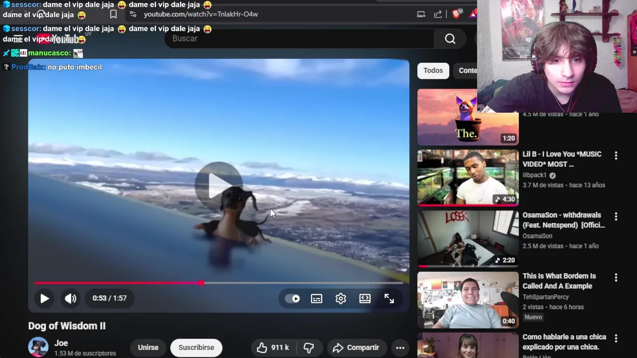Focus the Buscar search field
Image resolution: width=637 pixels, height=358 pixels.
[299, 39]
